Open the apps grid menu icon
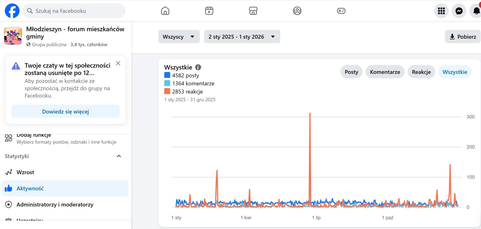Image resolution: width=481 pixels, height=229 pixels. pyautogui.click(x=441, y=11)
